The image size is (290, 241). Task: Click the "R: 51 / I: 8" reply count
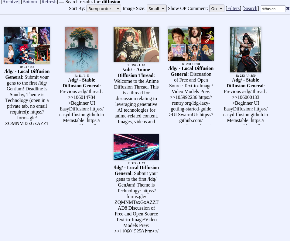point(27,67)
